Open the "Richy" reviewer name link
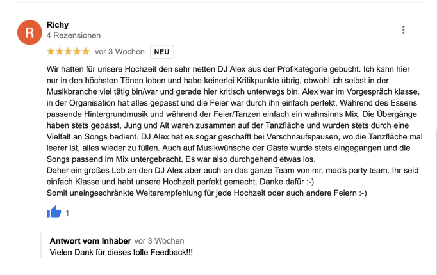 (58, 24)
